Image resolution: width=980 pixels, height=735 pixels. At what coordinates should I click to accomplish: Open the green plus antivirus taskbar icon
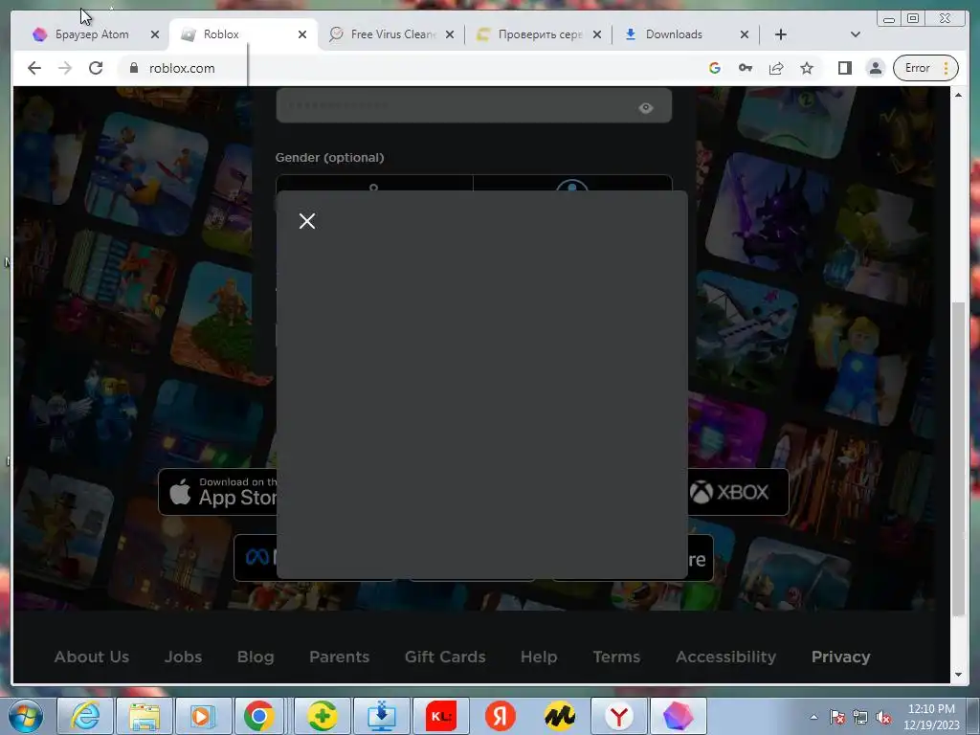tap(322, 716)
